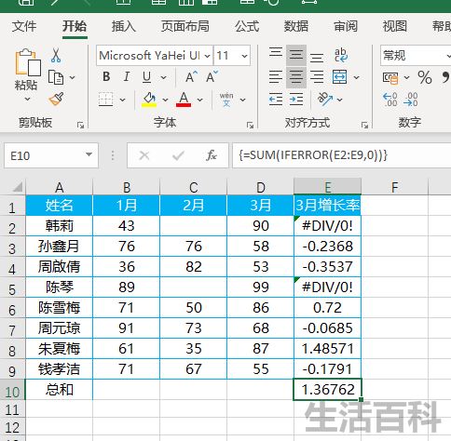The image size is (451, 441).
Task: Click accounting number format icon
Action: pos(390,77)
